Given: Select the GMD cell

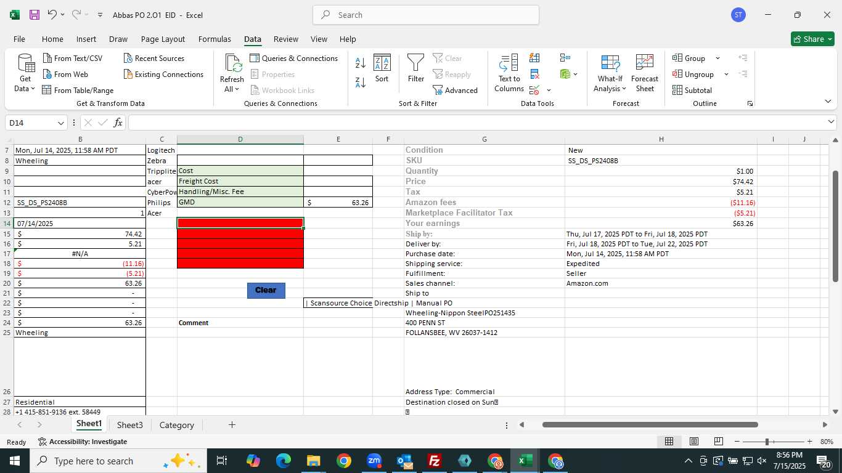Looking at the screenshot, I should click(240, 202).
